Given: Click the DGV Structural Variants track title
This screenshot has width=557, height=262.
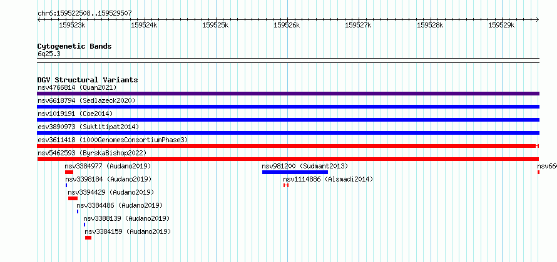Looking at the screenshot, I should tap(88, 80).
